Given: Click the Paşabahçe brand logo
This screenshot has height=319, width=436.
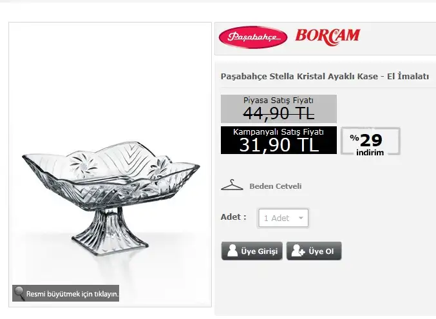Looking at the screenshot, I should coord(252,37).
